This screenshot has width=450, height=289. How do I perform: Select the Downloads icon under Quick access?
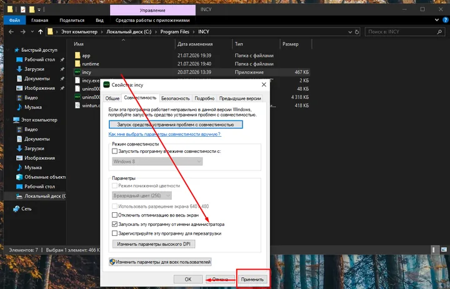[19, 69]
